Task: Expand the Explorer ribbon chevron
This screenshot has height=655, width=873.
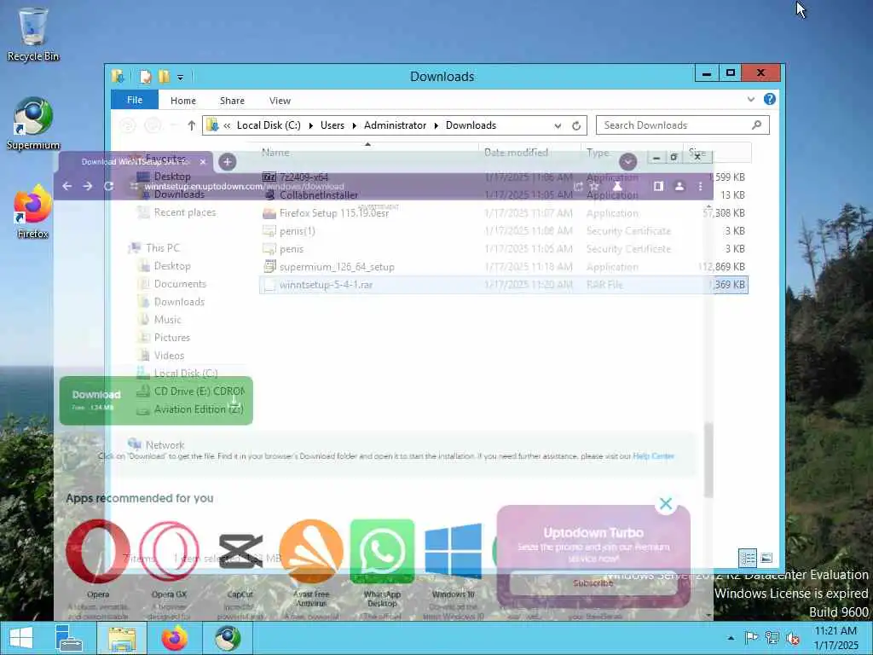Action: click(750, 99)
